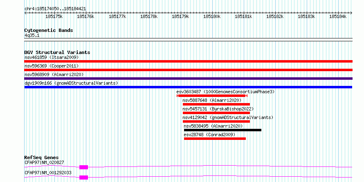Click the esv28748 (Conrad2009) label
Image resolution: width=364 pixels, height=182 pixels.
click(x=209, y=135)
